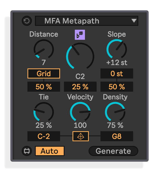This screenshot has height=172, width=159.
Task: Toggle the Grid button
Action: (x=44, y=74)
